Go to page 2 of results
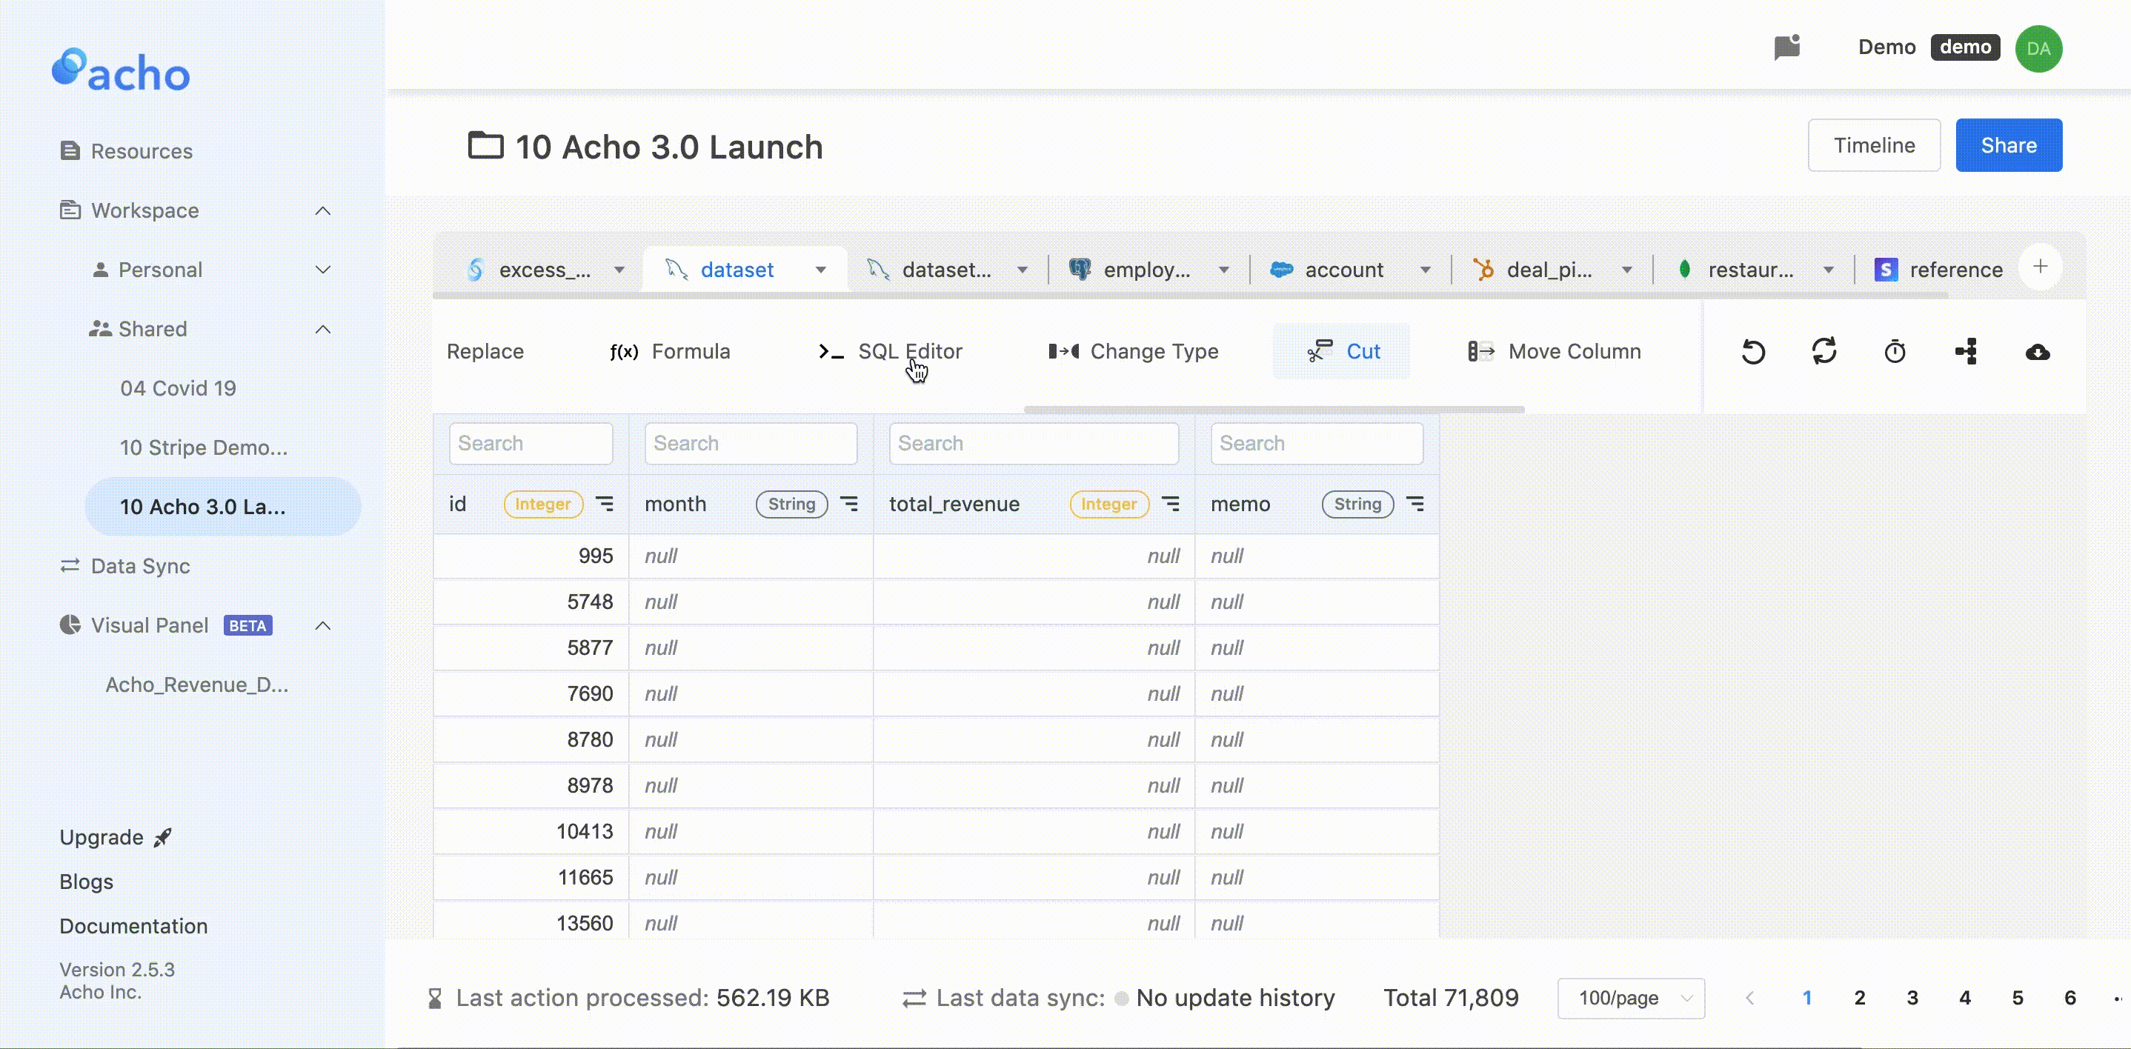This screenshot has width=2131, height=1049. [x=1859, y=998]
